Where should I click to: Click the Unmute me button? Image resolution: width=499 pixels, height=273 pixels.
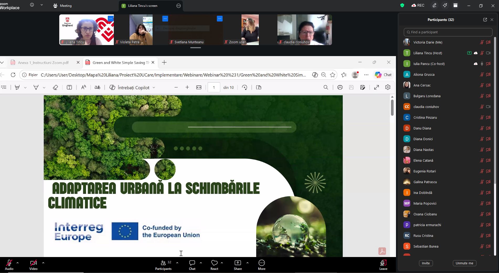point(464,263)
